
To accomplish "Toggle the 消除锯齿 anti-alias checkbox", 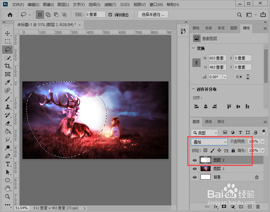I will pos(110,15).
